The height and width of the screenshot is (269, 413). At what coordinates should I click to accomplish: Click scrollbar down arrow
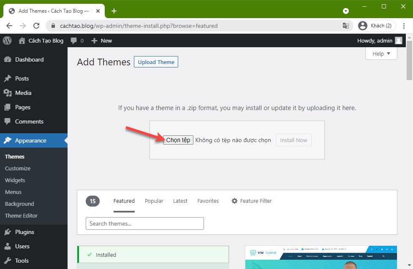[409, 265]
